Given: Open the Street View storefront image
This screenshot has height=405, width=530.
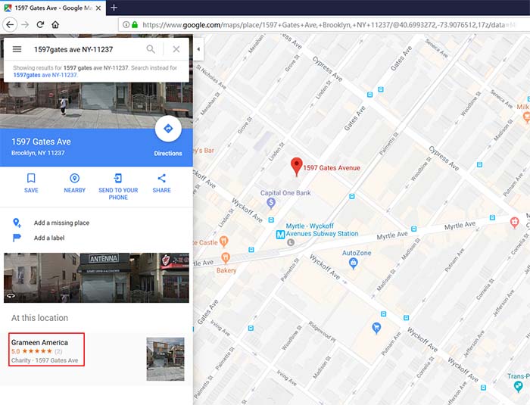Looking at the screenshot, I should (x=96, y=277).
